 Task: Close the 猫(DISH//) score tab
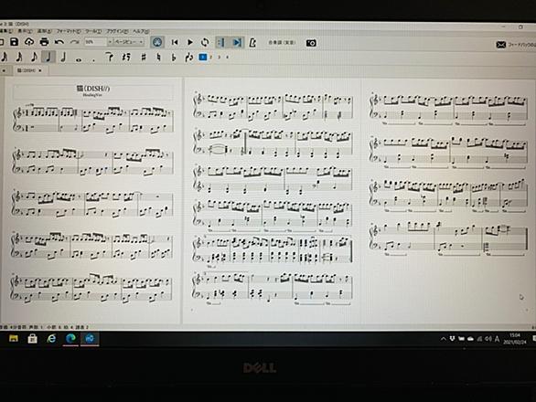tap(40, 70)
